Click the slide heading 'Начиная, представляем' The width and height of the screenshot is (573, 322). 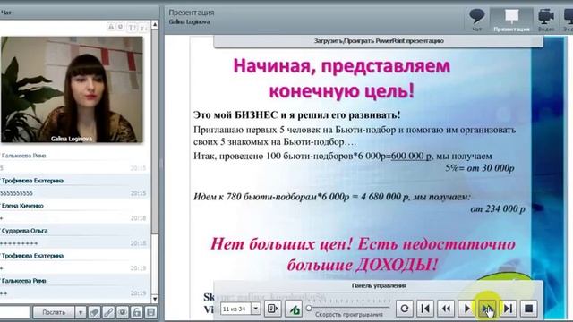tap(342, 66)
